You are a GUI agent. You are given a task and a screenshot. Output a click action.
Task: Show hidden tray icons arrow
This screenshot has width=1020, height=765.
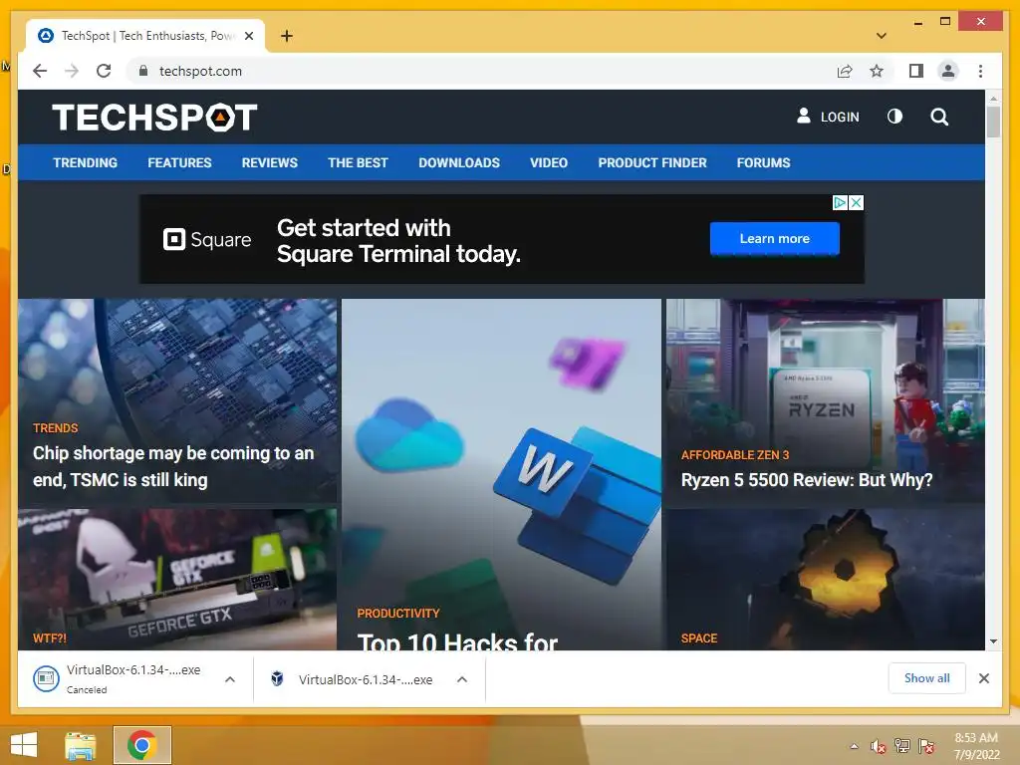pyautogui.click(x=854, y=746)
